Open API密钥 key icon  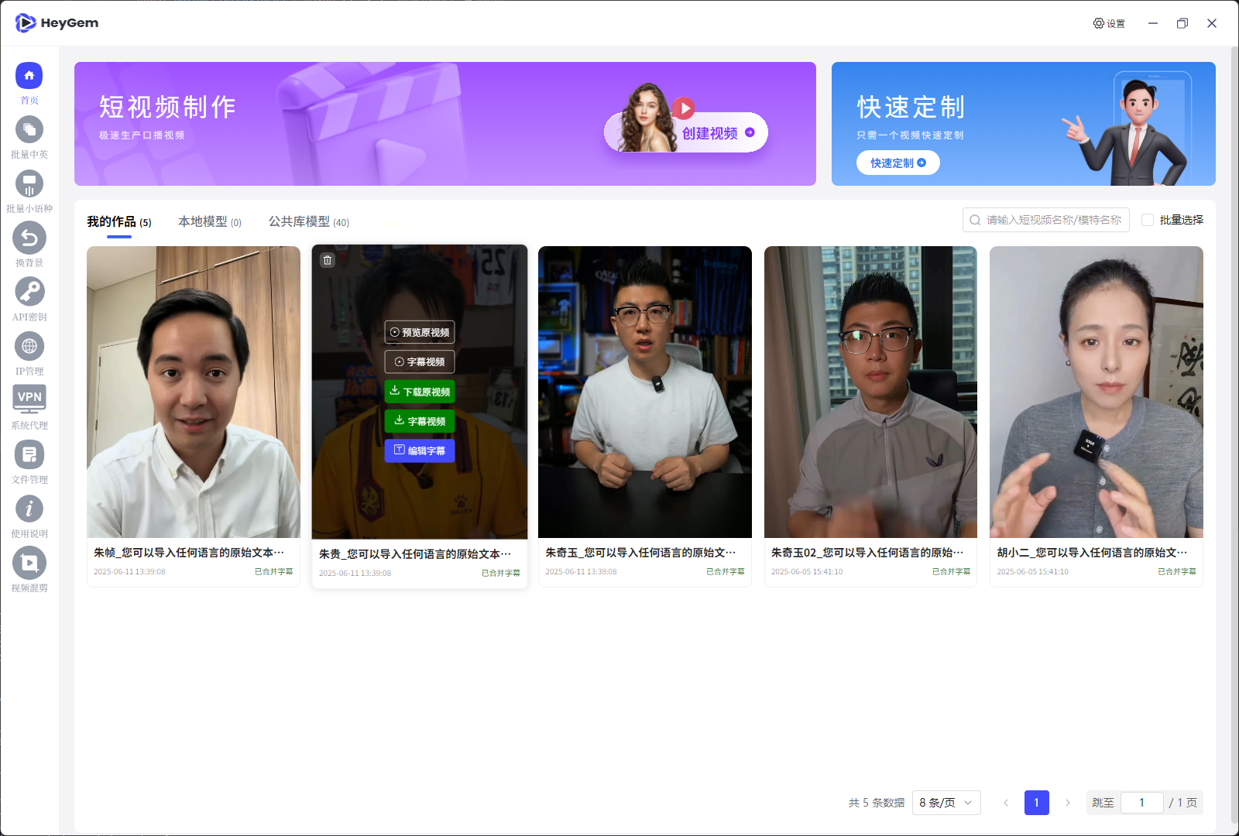coord(29,292)
